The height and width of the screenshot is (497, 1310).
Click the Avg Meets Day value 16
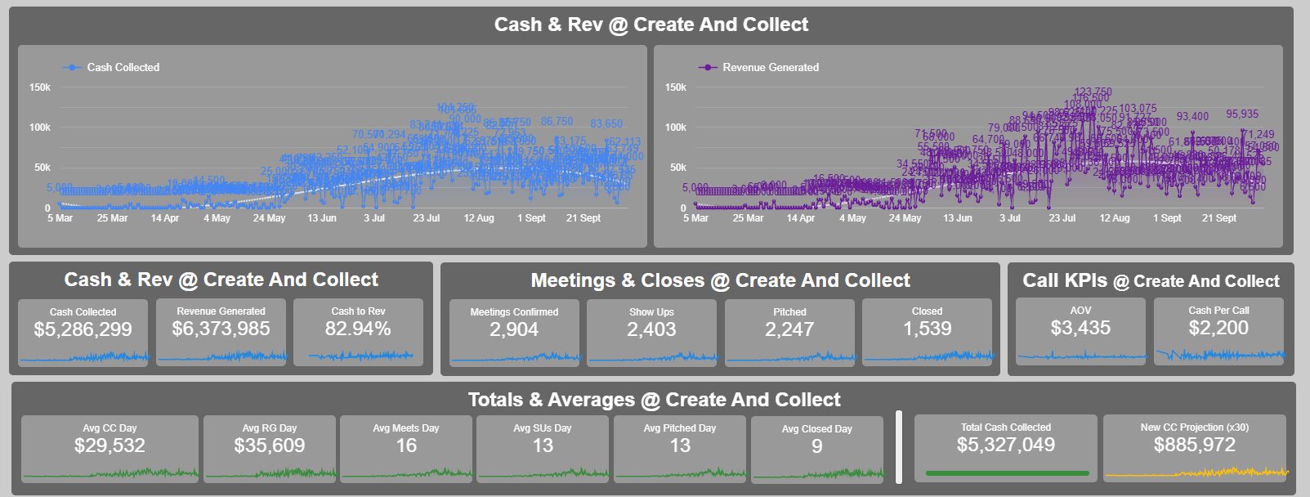[406, 446]
